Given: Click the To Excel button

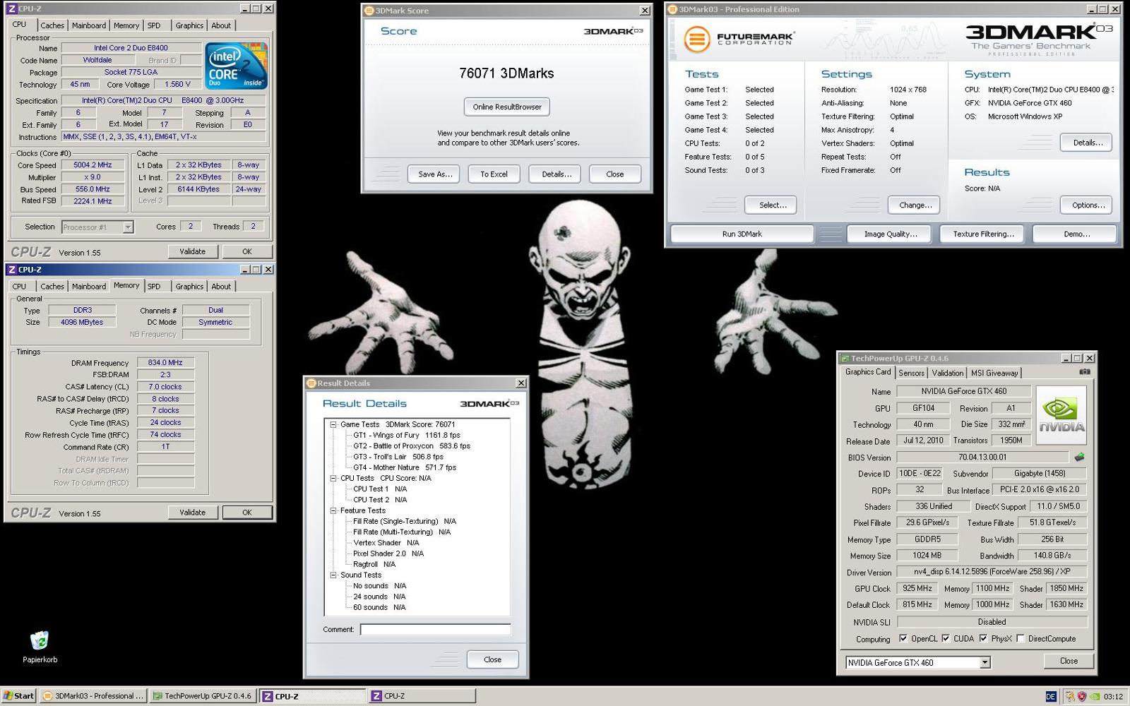Looking at the screenshot, I should [494, 174].
